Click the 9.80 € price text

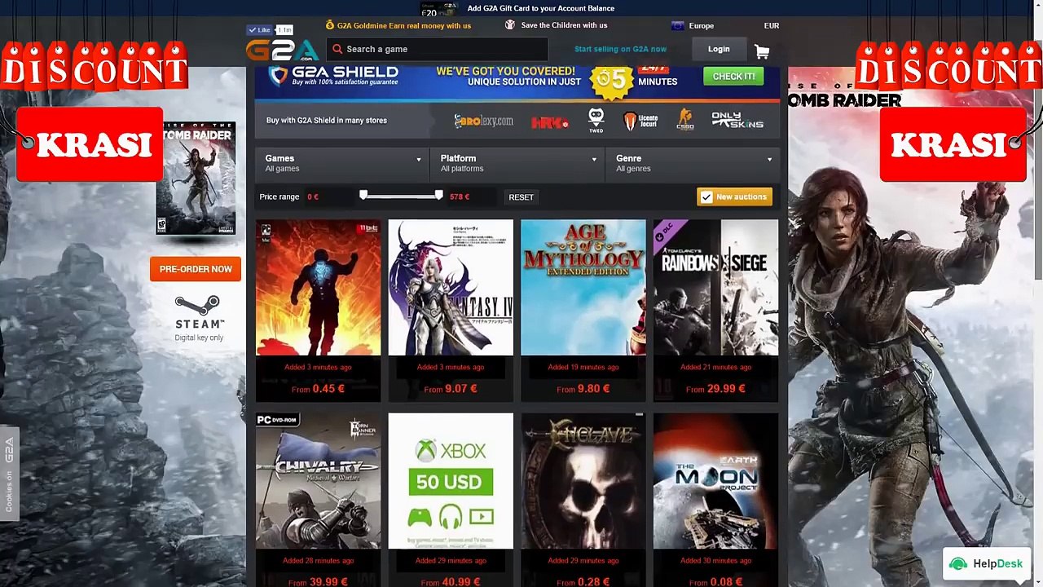pyautogui.click(x=594, y=389)
